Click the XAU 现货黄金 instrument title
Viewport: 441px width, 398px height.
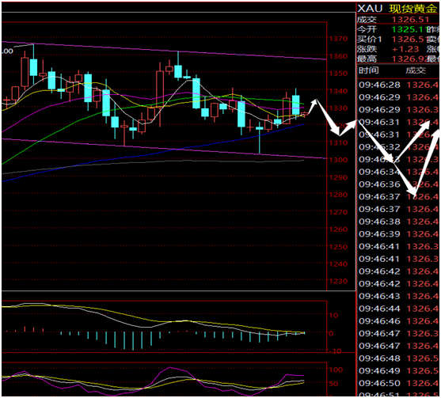click(x=397, y=9)
